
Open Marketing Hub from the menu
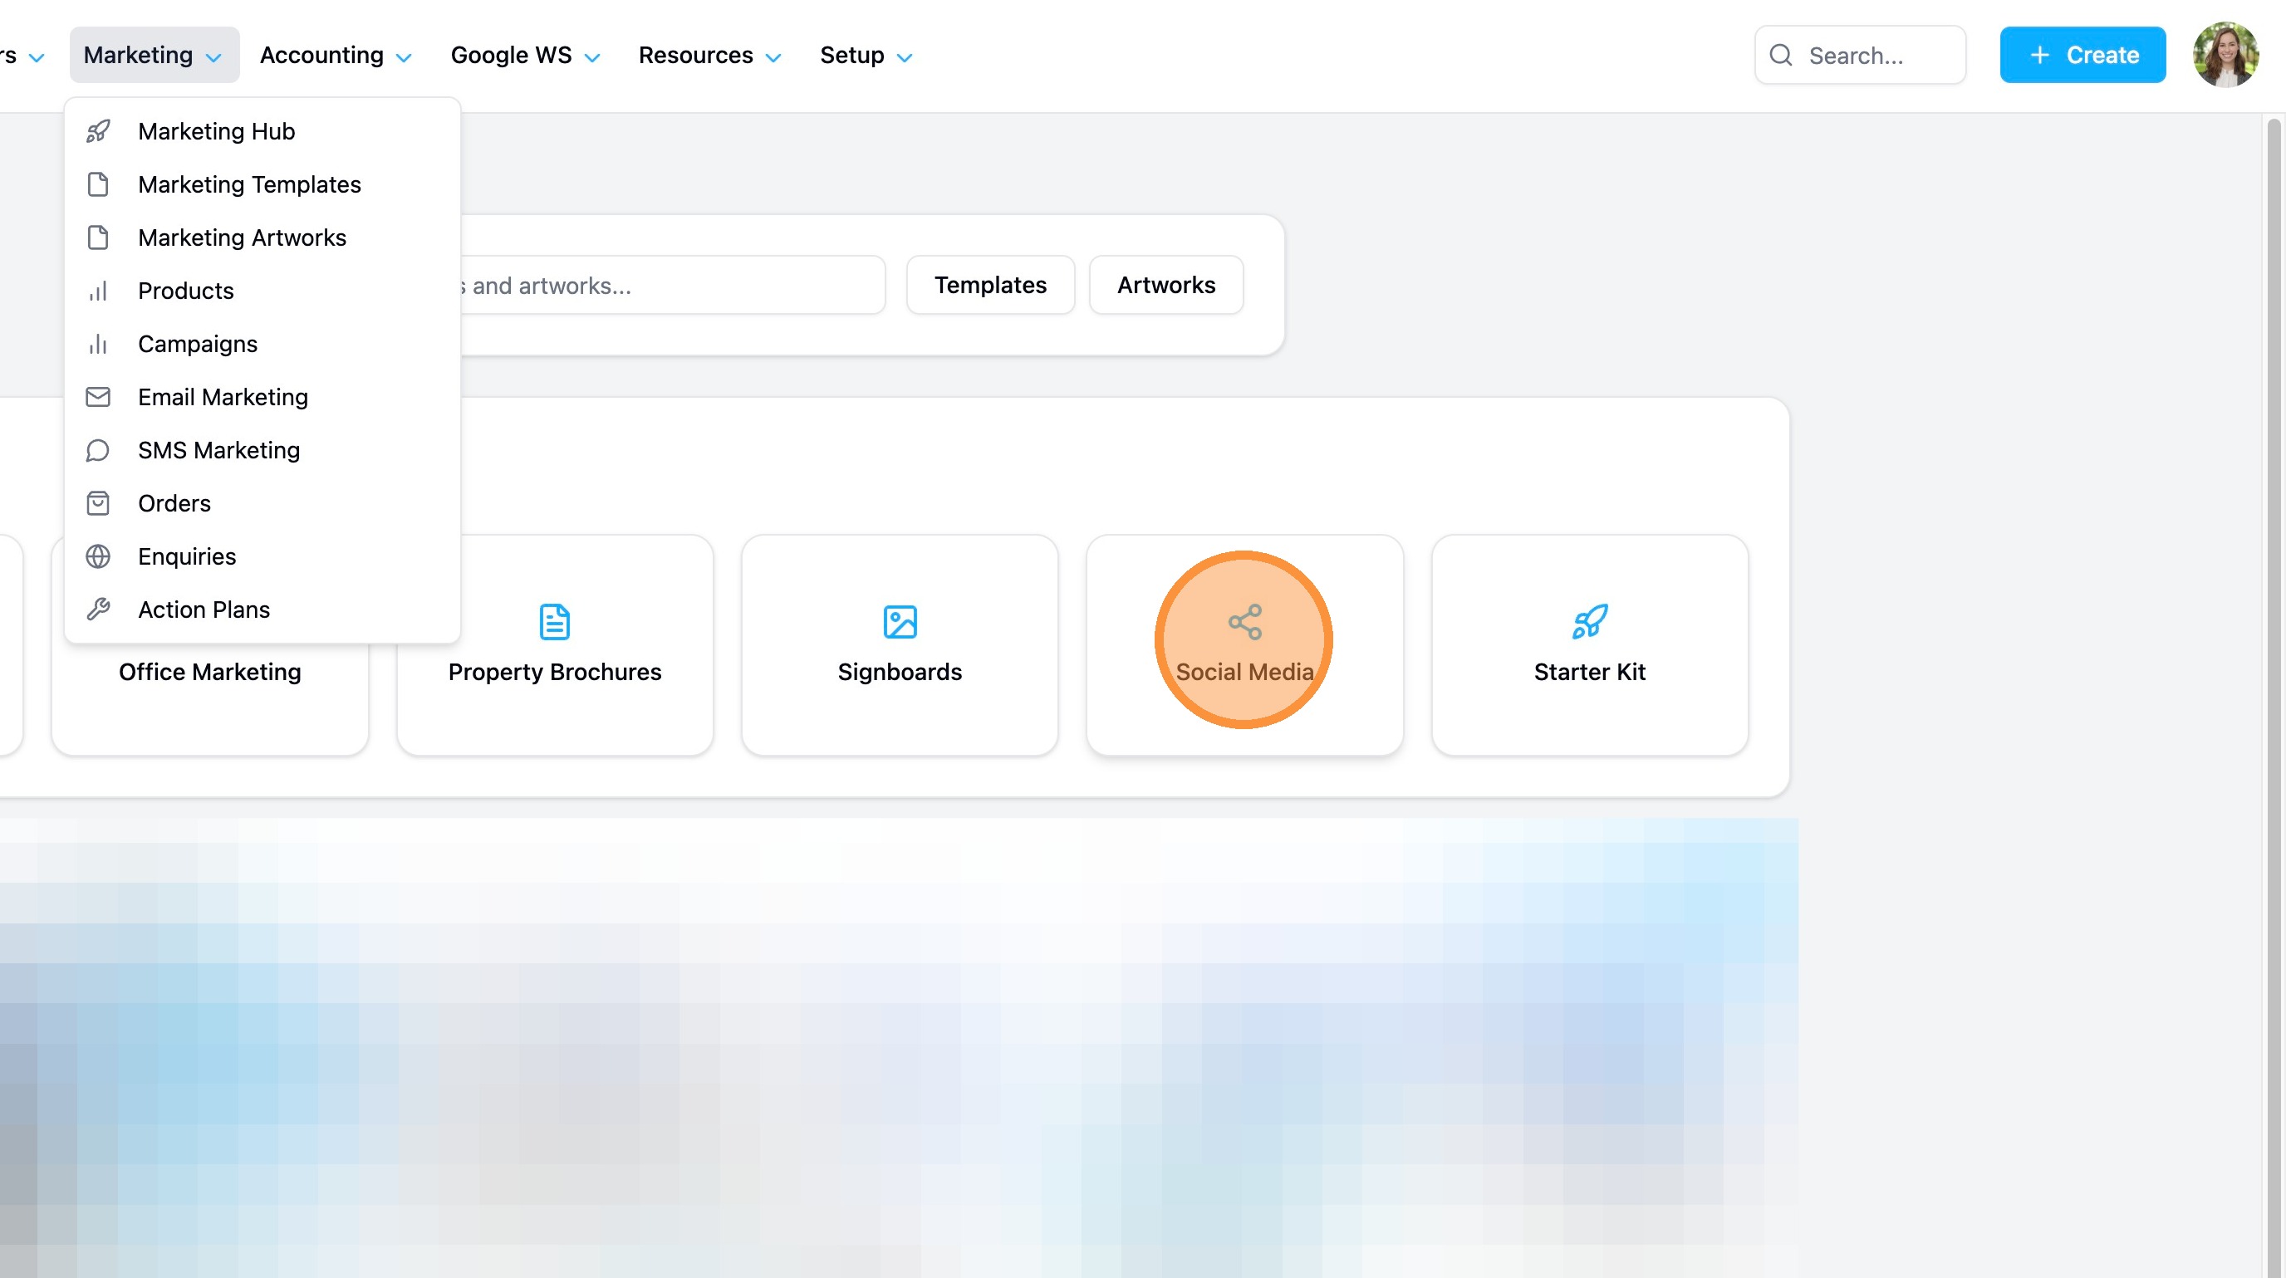(x=262, y=131)
